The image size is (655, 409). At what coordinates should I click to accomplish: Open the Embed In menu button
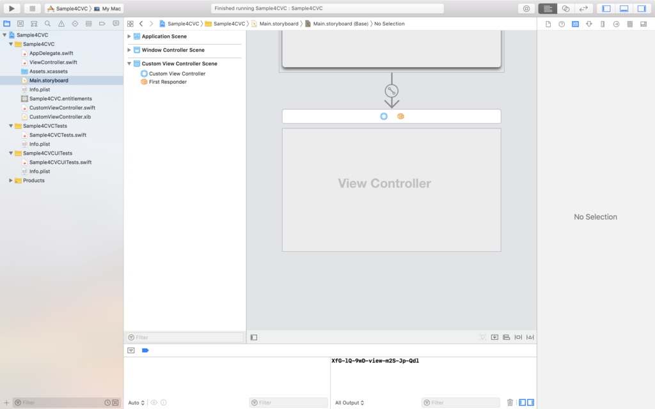[x=494, y=337]
